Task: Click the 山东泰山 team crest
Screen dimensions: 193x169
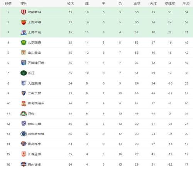Action: tap(24, 53)
